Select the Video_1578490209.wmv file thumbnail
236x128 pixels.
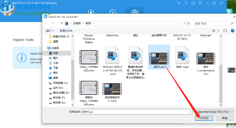[89, 57]
